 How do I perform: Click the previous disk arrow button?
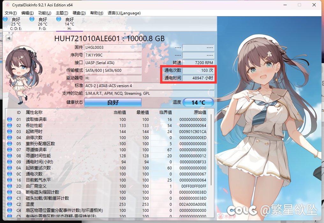(9, 38)
